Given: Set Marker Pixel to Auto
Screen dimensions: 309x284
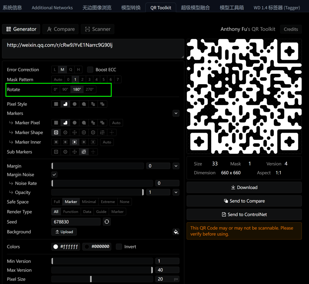Looking at the screenshot, I should tap(116, 123).
